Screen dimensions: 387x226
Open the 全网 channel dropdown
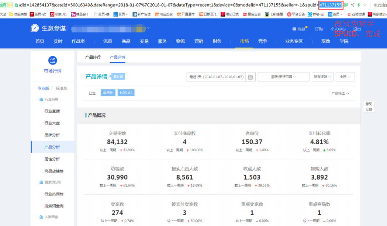345,76
